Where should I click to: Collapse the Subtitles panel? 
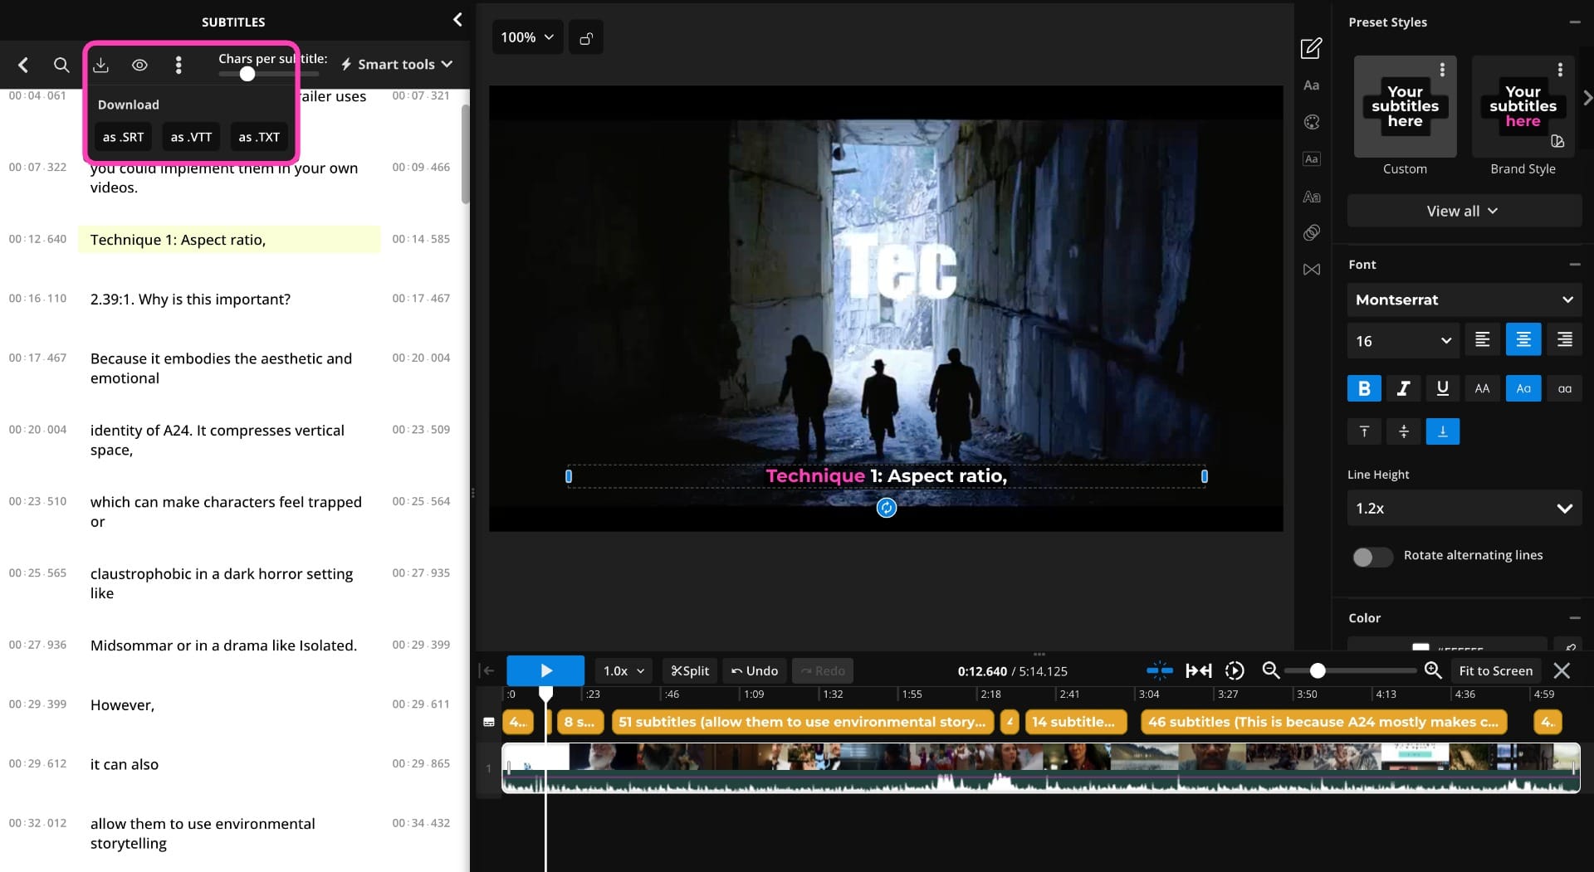(x=457, y=20)
